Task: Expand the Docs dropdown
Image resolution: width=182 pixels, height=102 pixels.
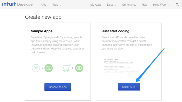Action: (x=111, y=5)
